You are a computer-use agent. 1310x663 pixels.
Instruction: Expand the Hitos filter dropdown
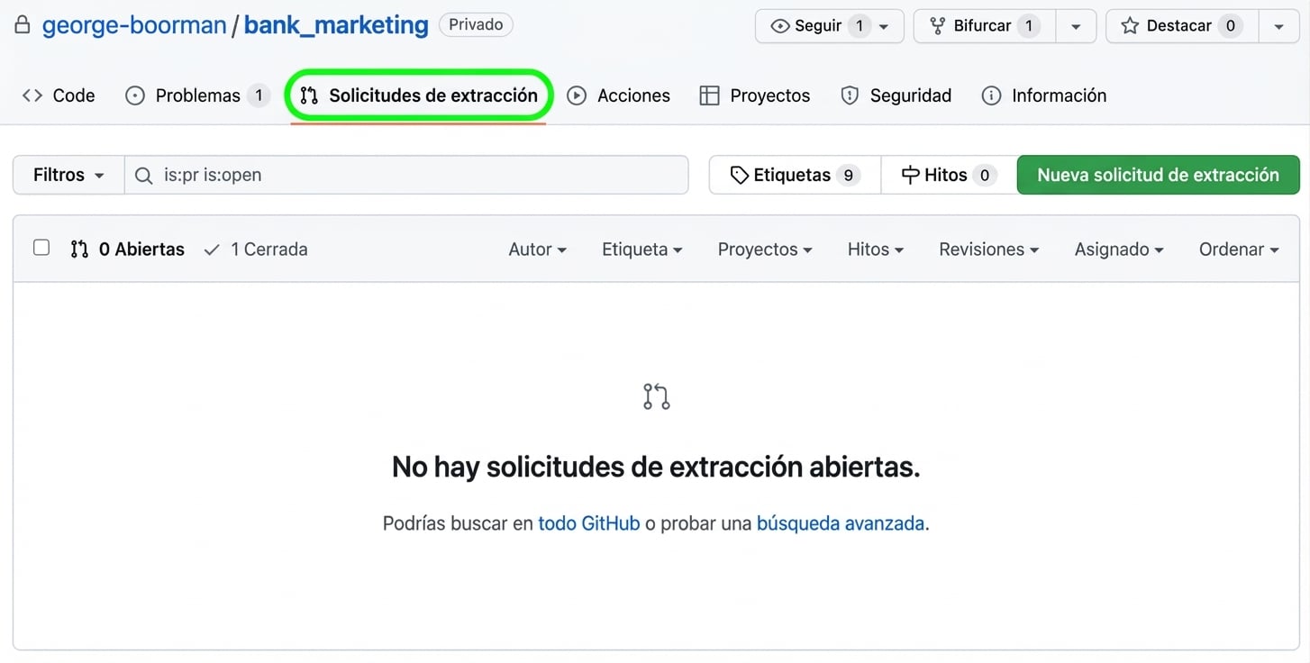coord(876,250)
